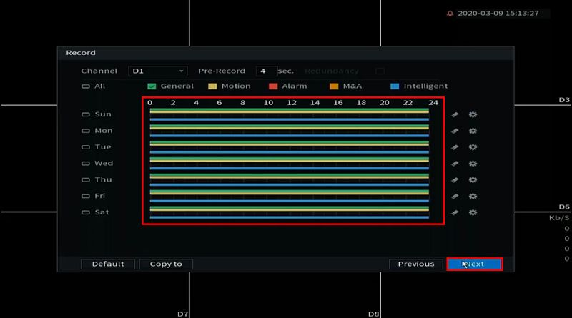Open the gear settings for Tue row
This screenshot has width=572, height=318.
[x=473, y=147]
